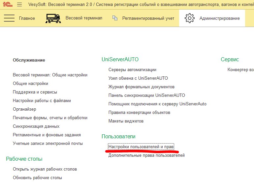Open the Весовой терминал section
254x190 pixels.
point(84,18)
